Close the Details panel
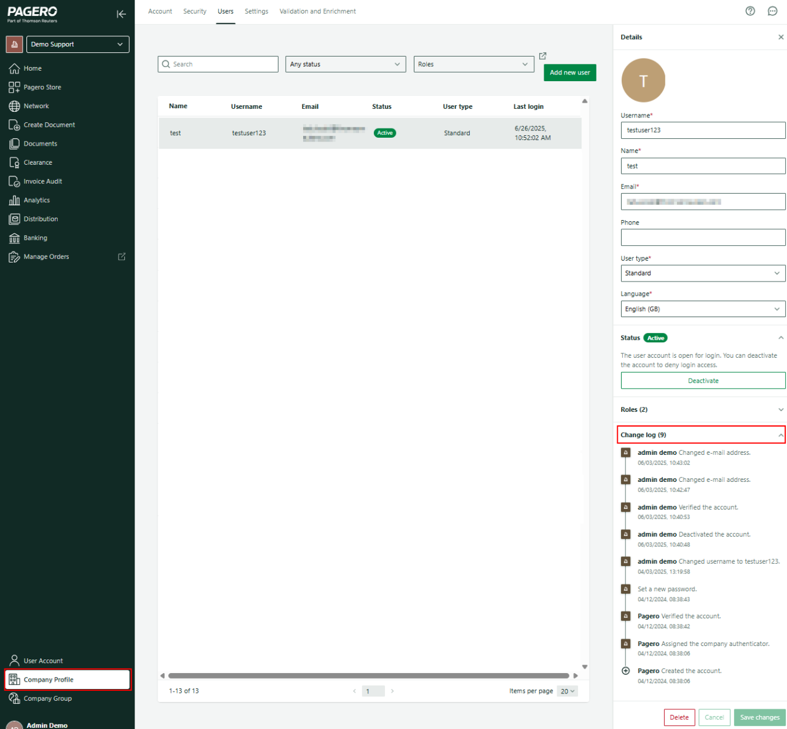The image size is (787, 729). [781, 37]
